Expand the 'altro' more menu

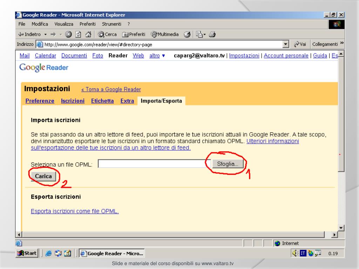pyautogui.click(x=157, y=56)
